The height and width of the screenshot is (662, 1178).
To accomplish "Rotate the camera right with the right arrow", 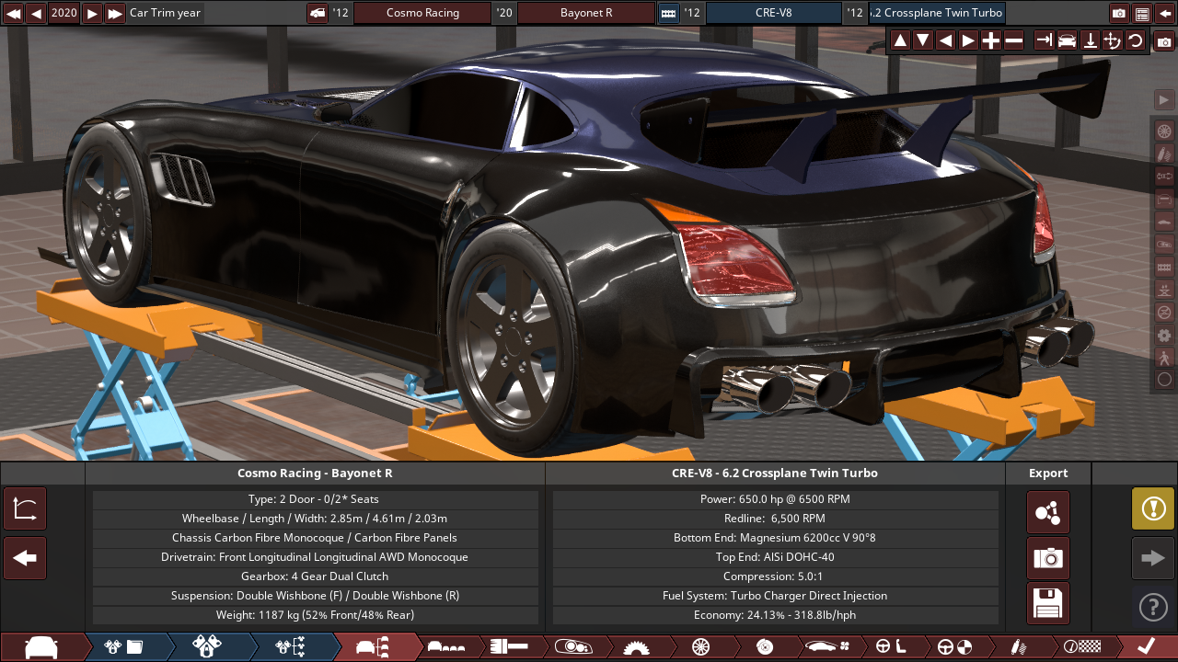I will [x=968, y=40].
